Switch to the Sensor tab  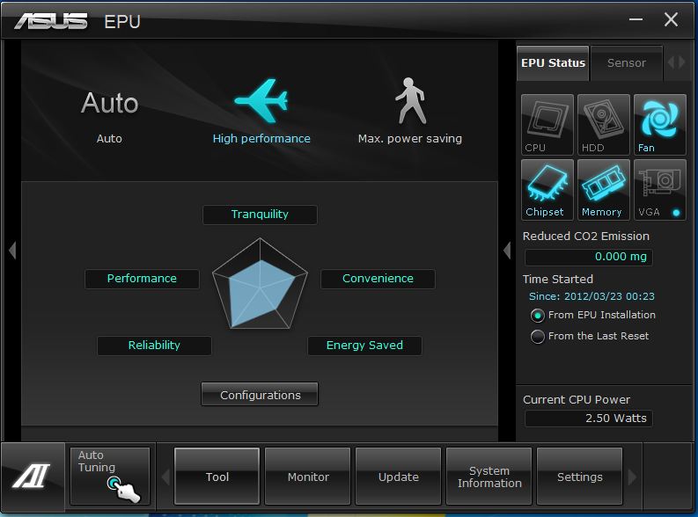627,63
